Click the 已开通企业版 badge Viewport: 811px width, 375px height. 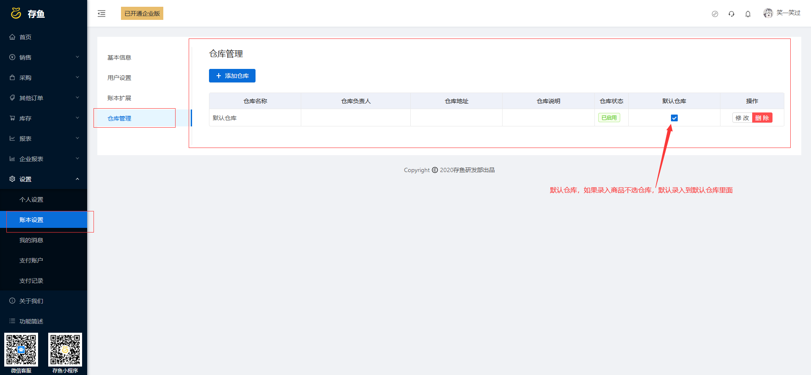142,14
